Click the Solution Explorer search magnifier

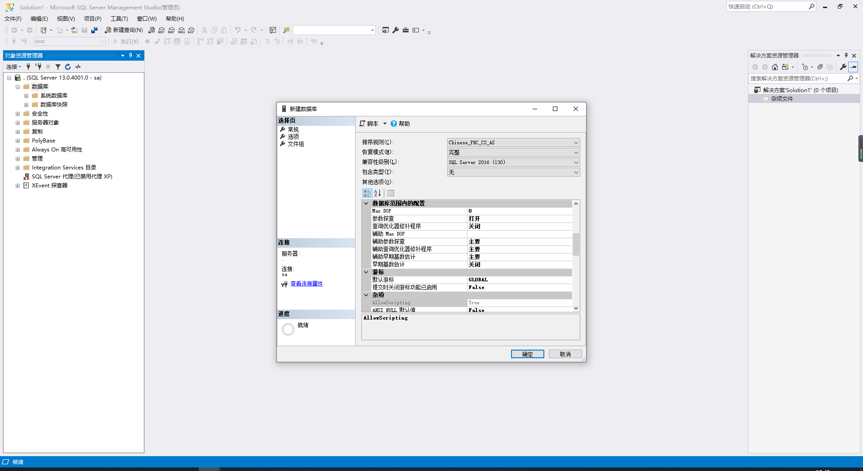click(850, 78)
